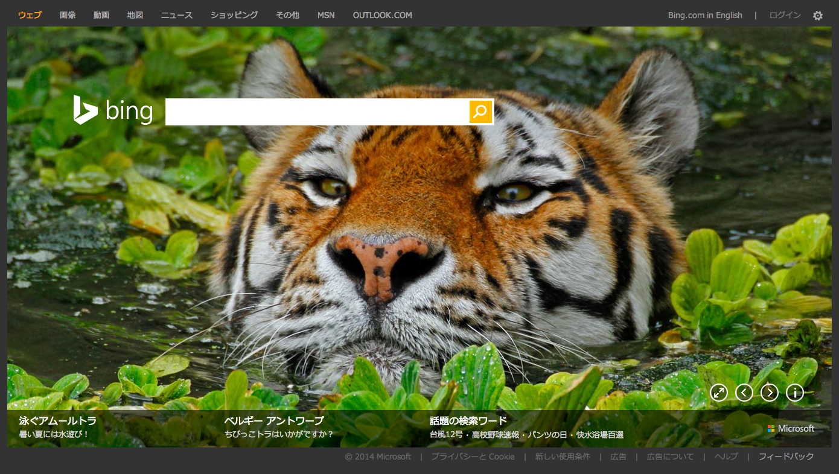Click the Microsoft logo in footer
The height and width of the screenshot is (474, 839).
(x=791, y=429)
